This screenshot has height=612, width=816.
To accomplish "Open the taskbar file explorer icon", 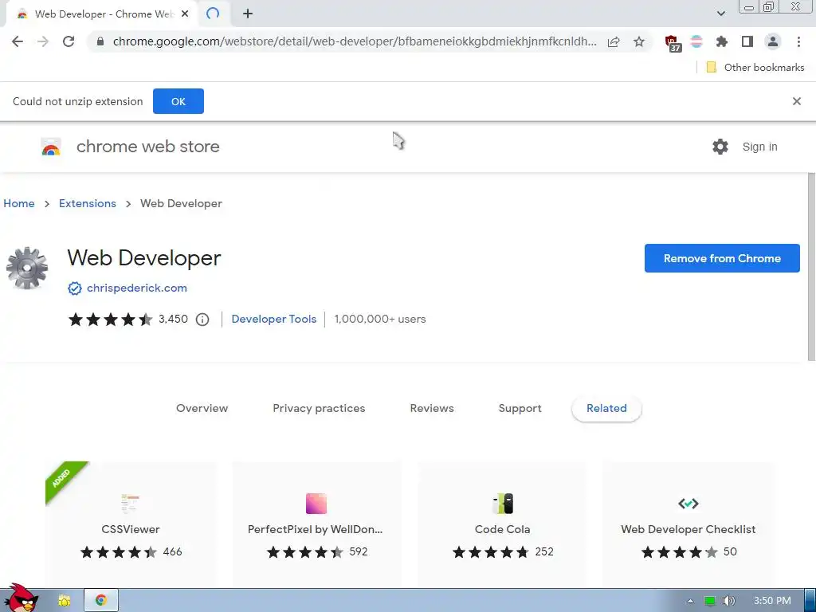I will (x=64, y=601).
